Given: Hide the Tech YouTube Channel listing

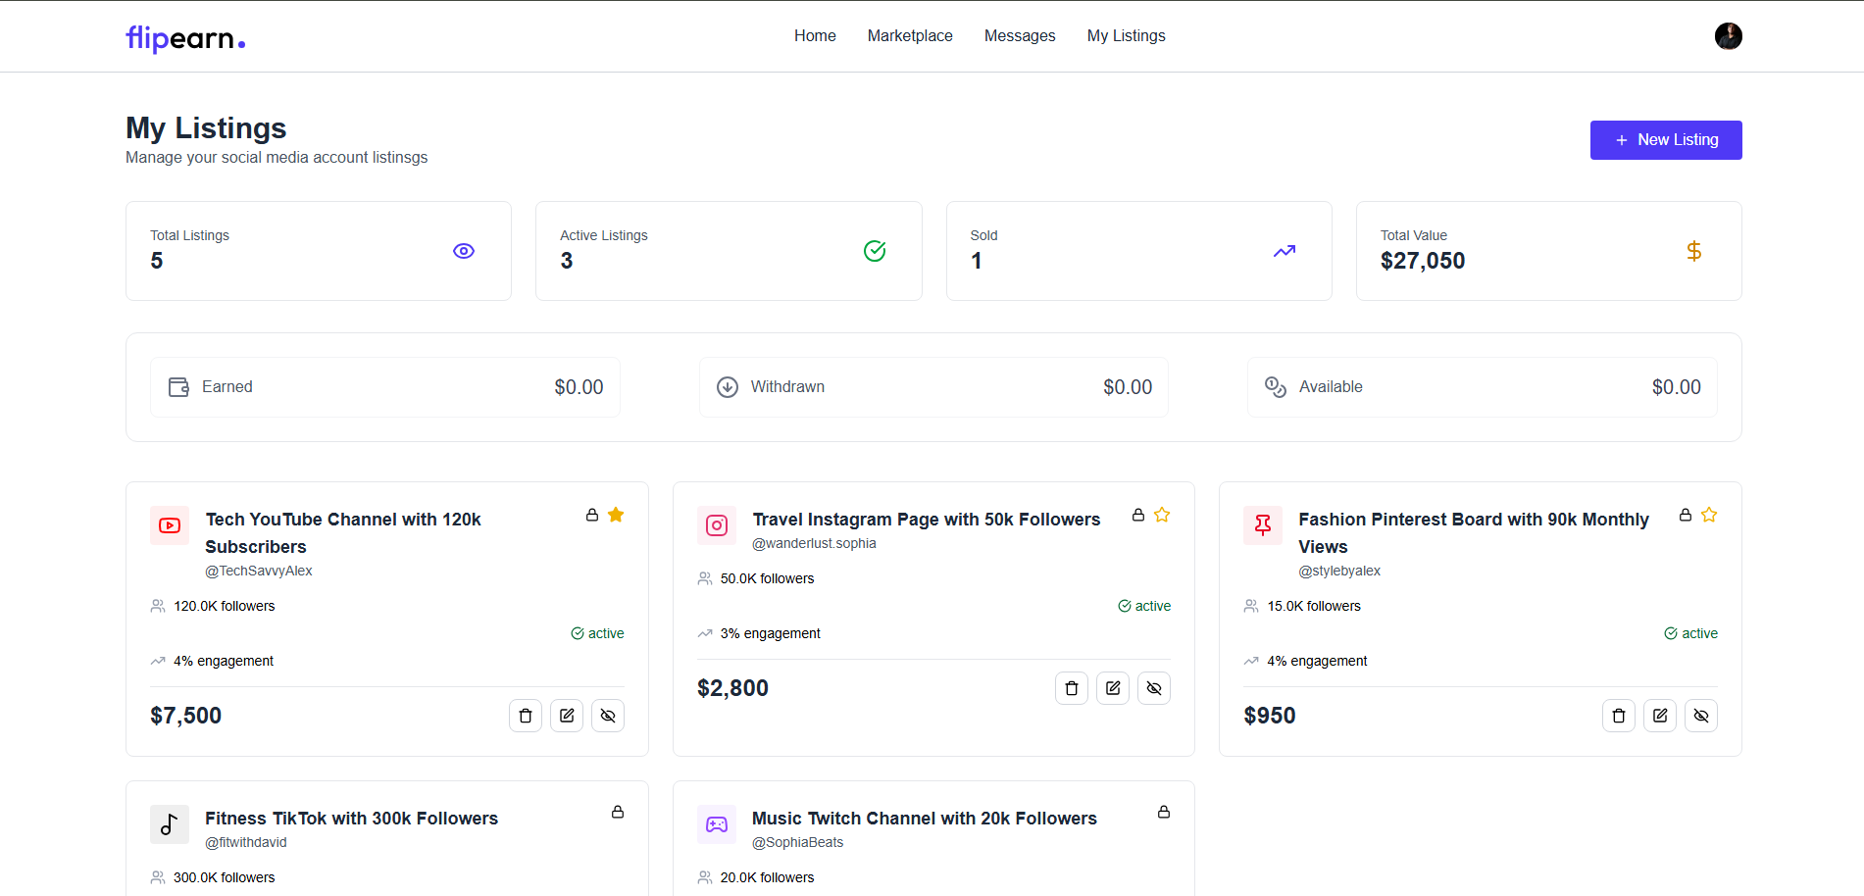Looking at the screenshot, I should [x=608, y=716].
